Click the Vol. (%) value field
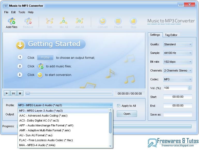199x150 pixels. (175, 88)
